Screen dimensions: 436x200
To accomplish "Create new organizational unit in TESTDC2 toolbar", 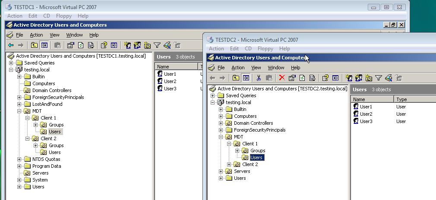I will coord(368,78).
